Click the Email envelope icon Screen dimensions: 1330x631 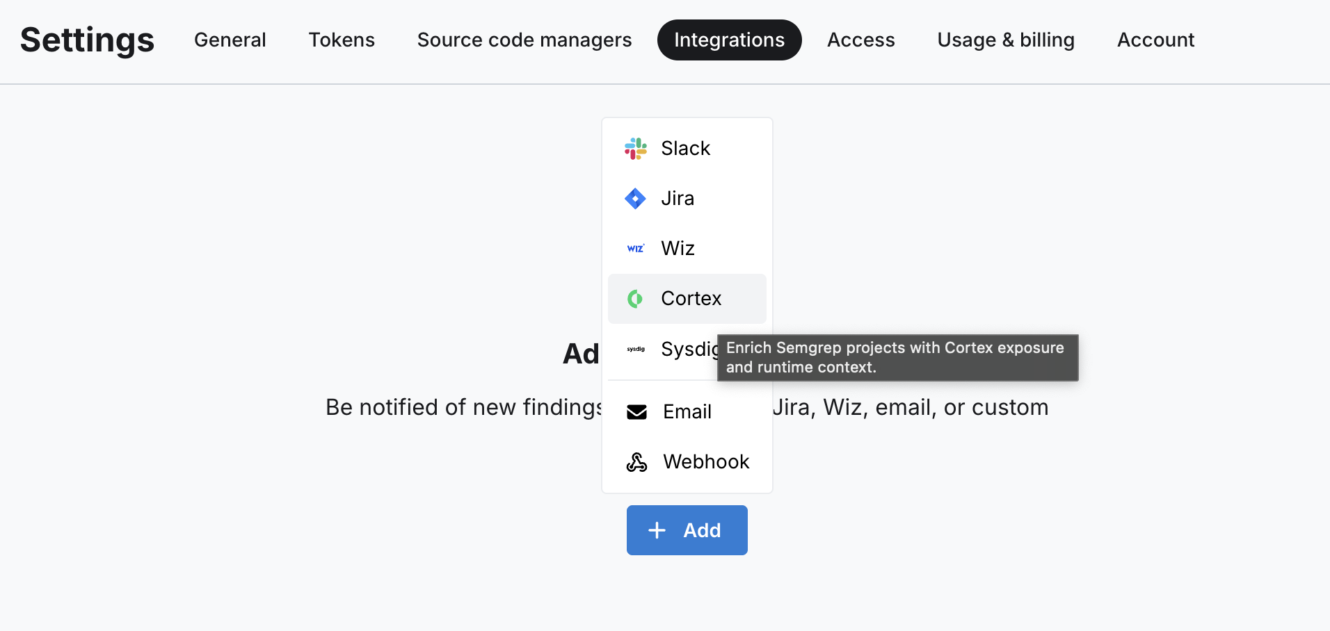click(636, 411)
